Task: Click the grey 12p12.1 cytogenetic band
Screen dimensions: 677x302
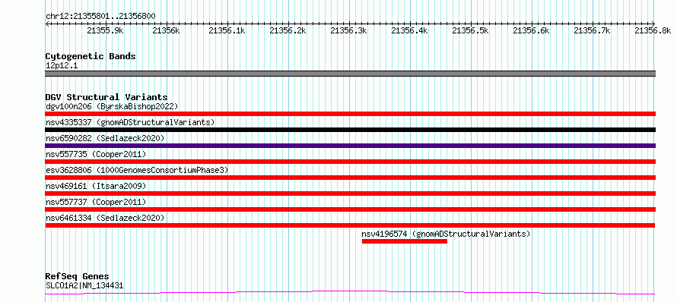Action: (x=350, y=74)
